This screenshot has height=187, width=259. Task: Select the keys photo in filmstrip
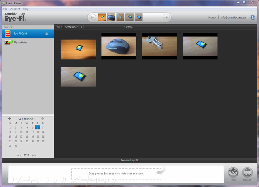click(x=120, y=17)
